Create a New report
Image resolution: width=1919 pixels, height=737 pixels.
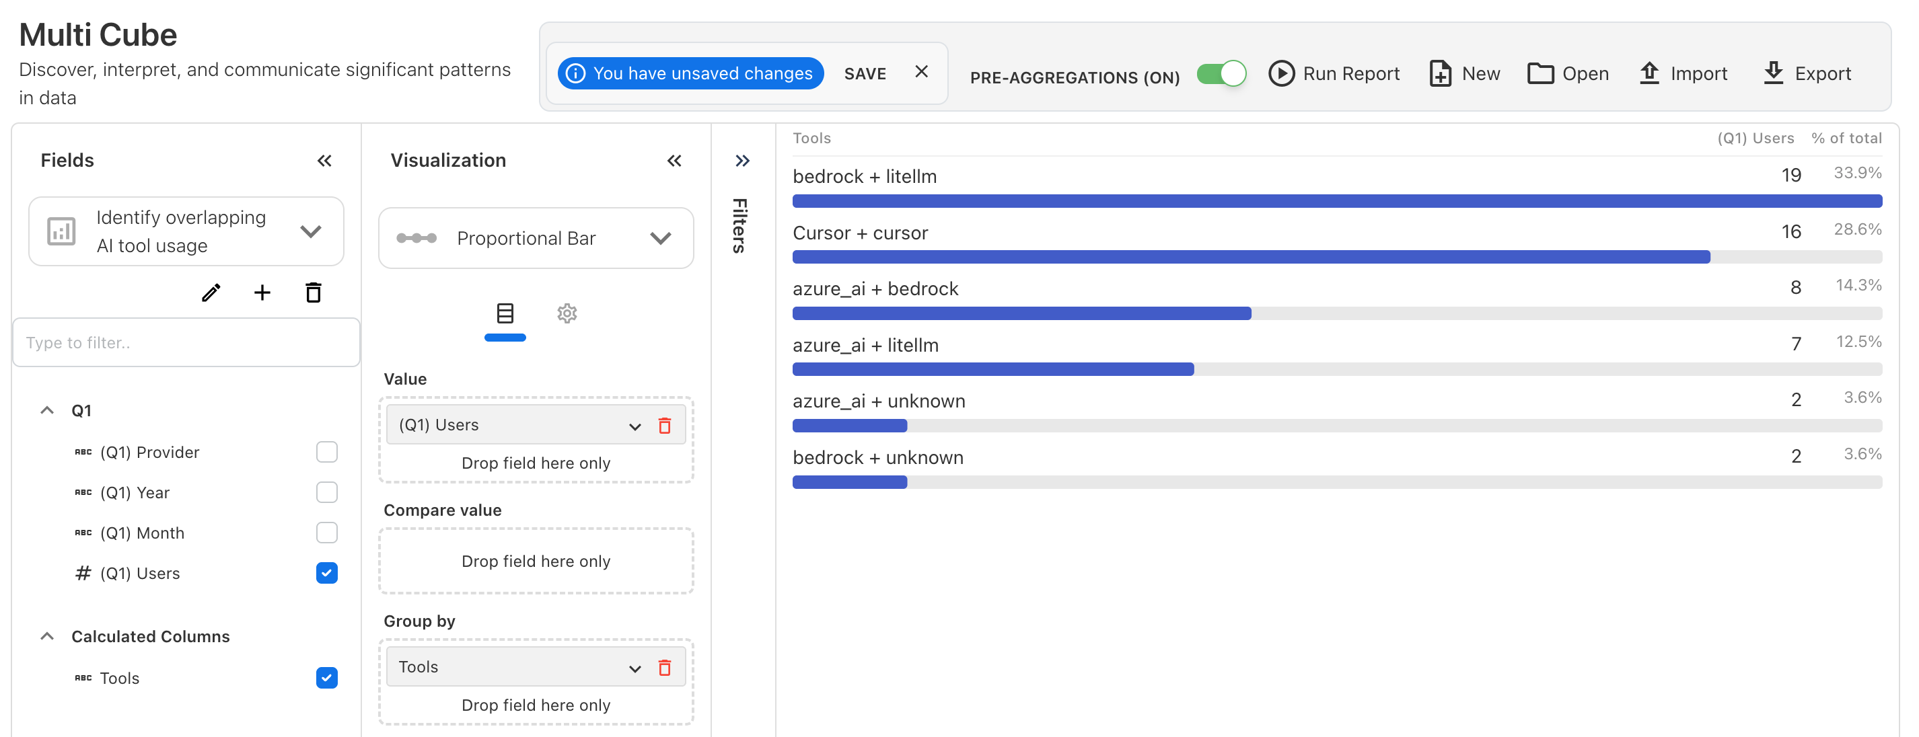[1465, 73]
